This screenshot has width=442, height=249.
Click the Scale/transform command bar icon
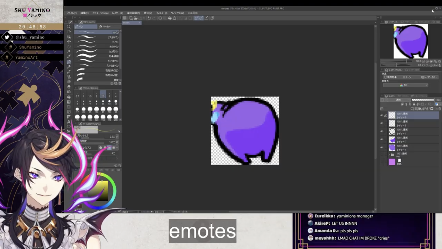point(175,18)
